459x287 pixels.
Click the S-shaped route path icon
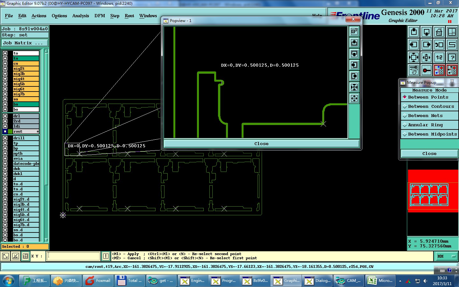[x=452, y=45]
